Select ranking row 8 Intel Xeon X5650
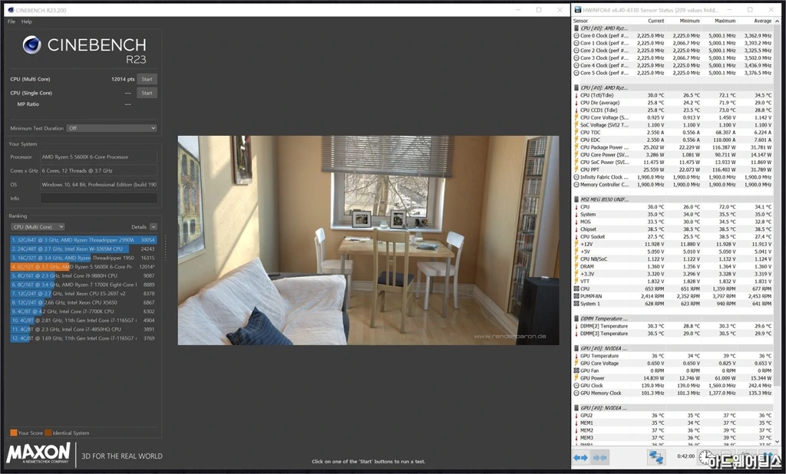 [83, 303]
